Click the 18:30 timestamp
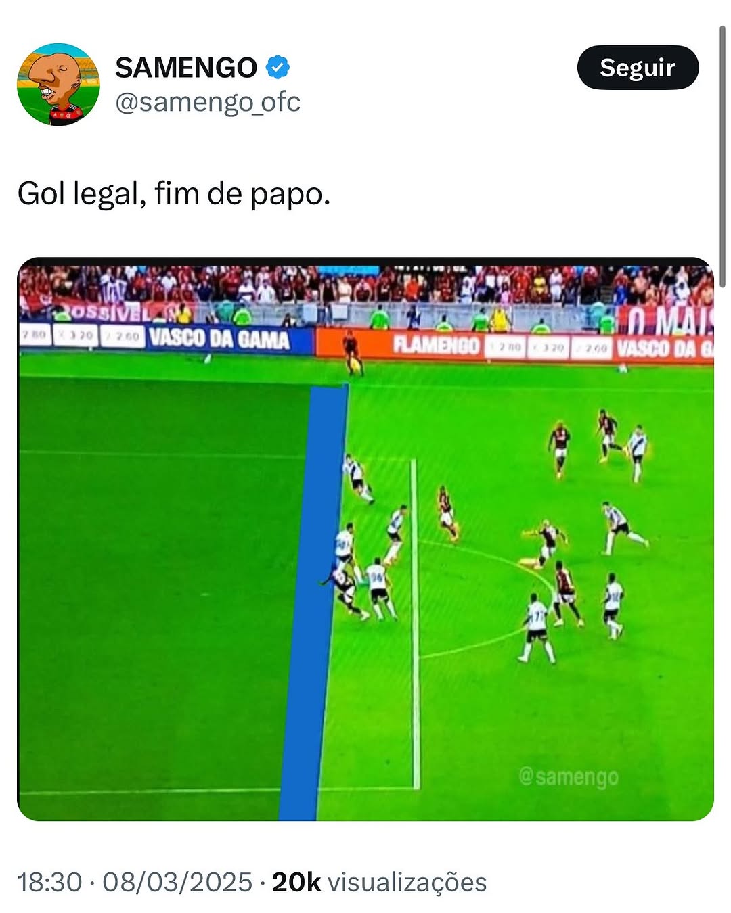 click(49, 883)
